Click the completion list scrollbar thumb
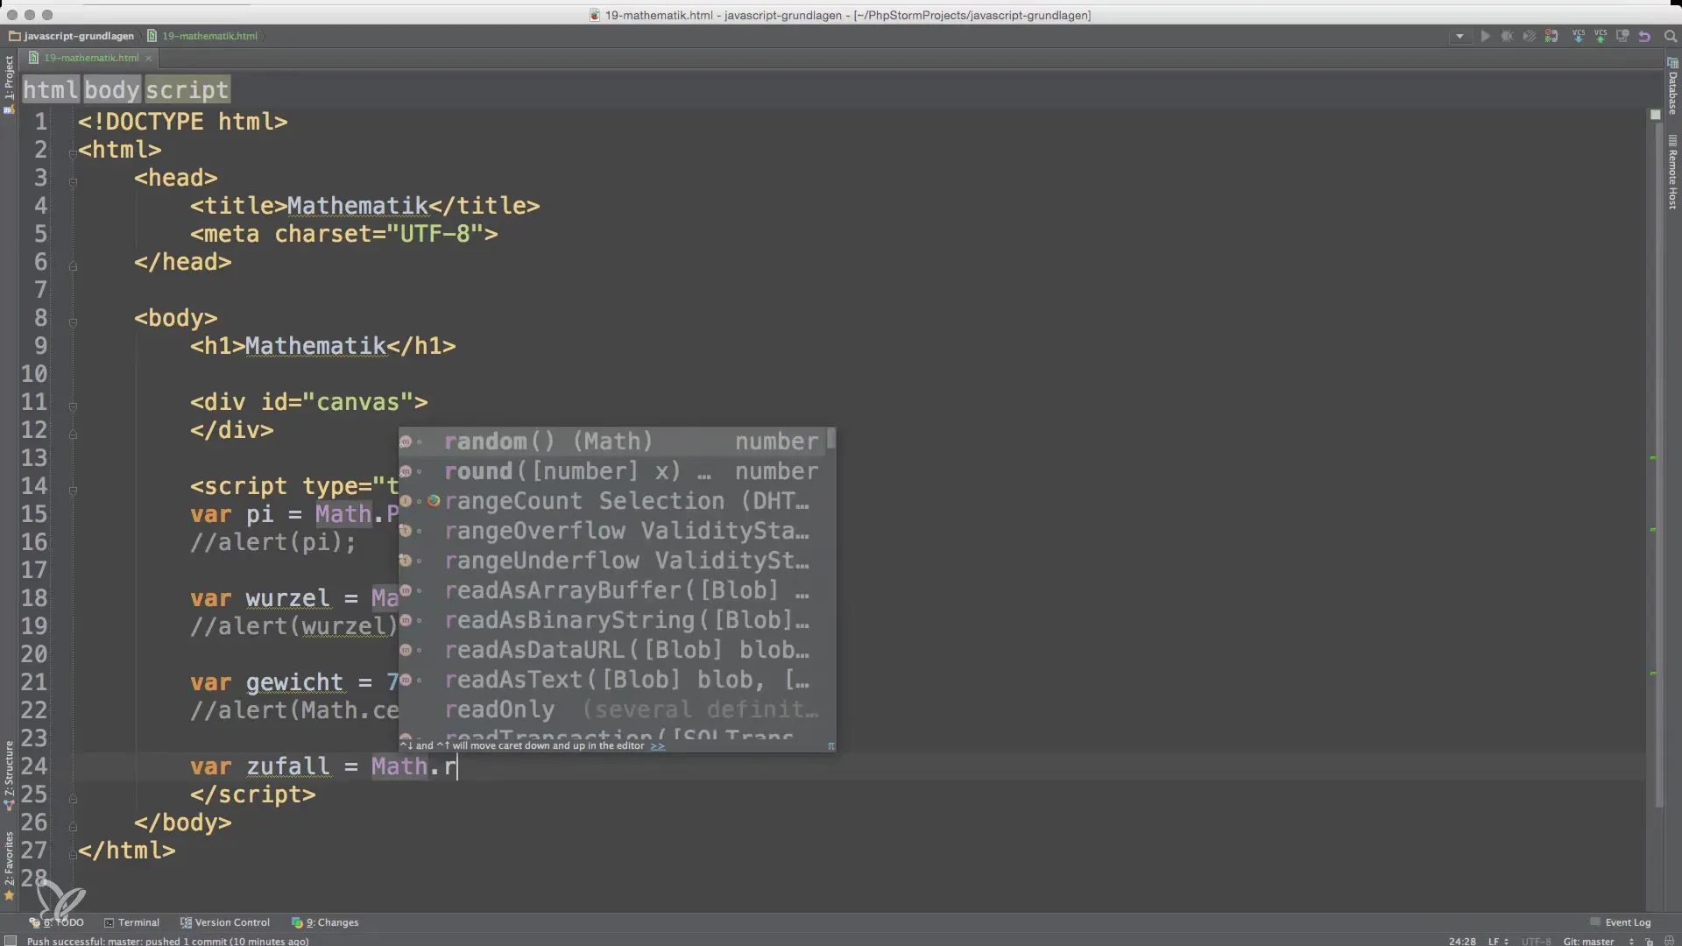Viewport: 1682px width, 946px height. pyautogui.click(x=831, y=438)
